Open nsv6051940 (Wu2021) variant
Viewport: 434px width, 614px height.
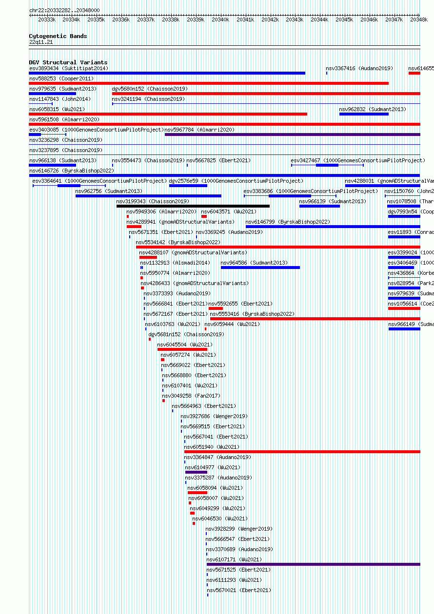(212, 447)
